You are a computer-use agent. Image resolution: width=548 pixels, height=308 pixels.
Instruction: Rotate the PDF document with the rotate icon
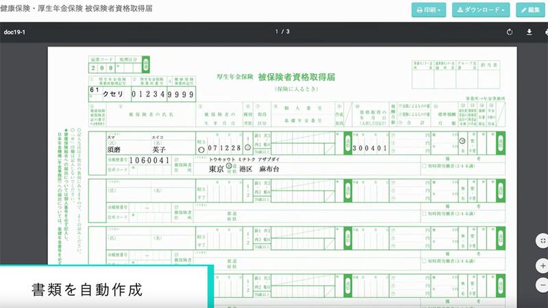[x=510, y=32]
